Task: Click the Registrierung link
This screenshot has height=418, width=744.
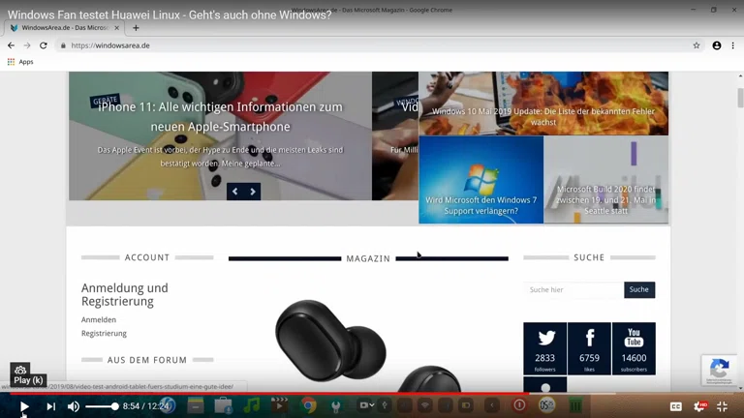Action: point(104,334)
